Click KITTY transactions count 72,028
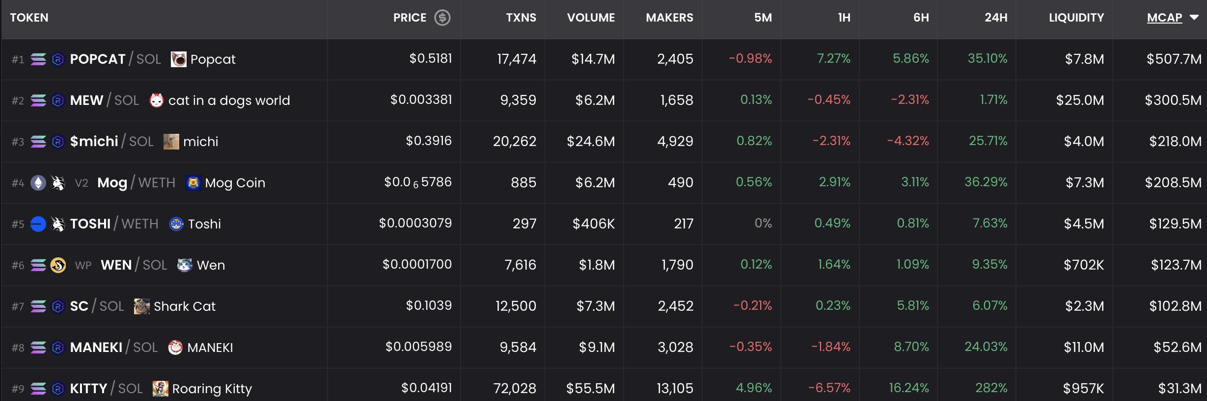 coord(515,389)
